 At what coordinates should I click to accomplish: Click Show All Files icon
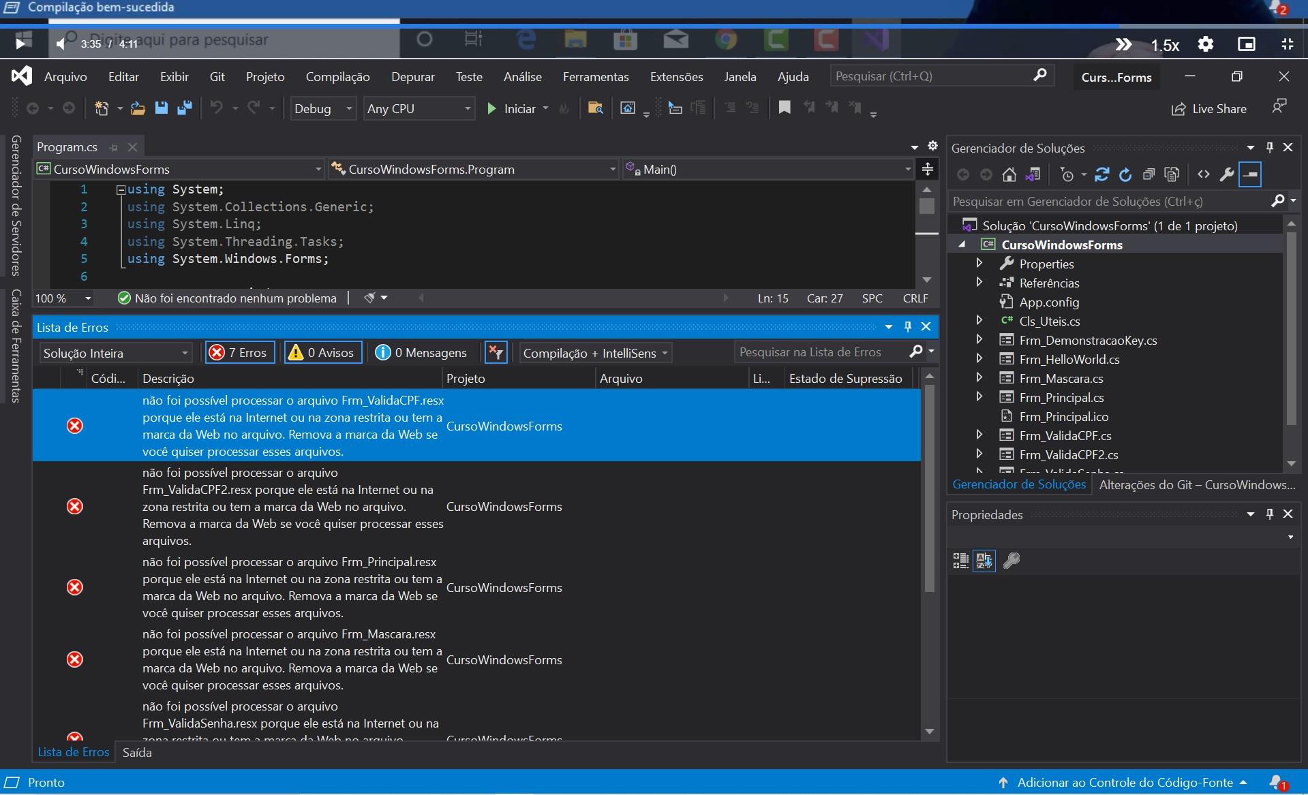tap(1172, 175)
